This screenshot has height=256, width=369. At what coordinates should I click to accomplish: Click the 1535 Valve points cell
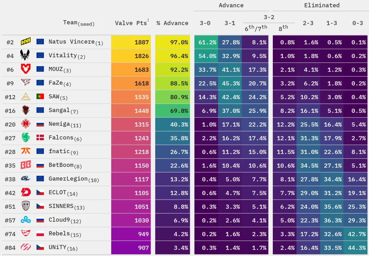[x=131, y=97]
